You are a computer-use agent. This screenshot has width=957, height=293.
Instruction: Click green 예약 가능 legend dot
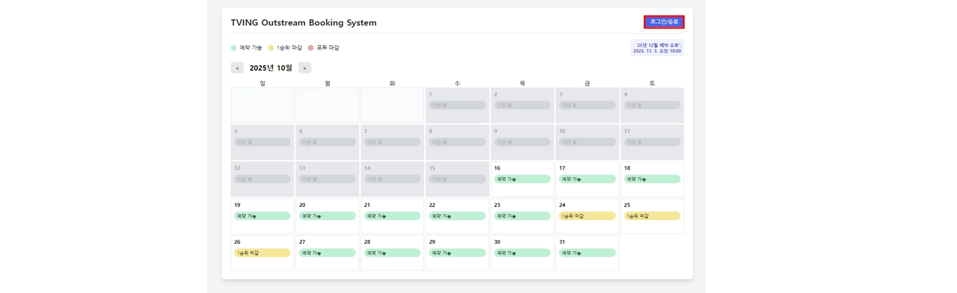(234, 48)
